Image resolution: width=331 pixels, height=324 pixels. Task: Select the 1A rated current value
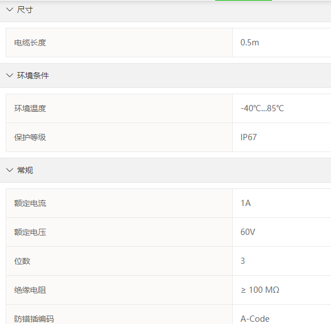pyautogui.click(x=246, y=203)
